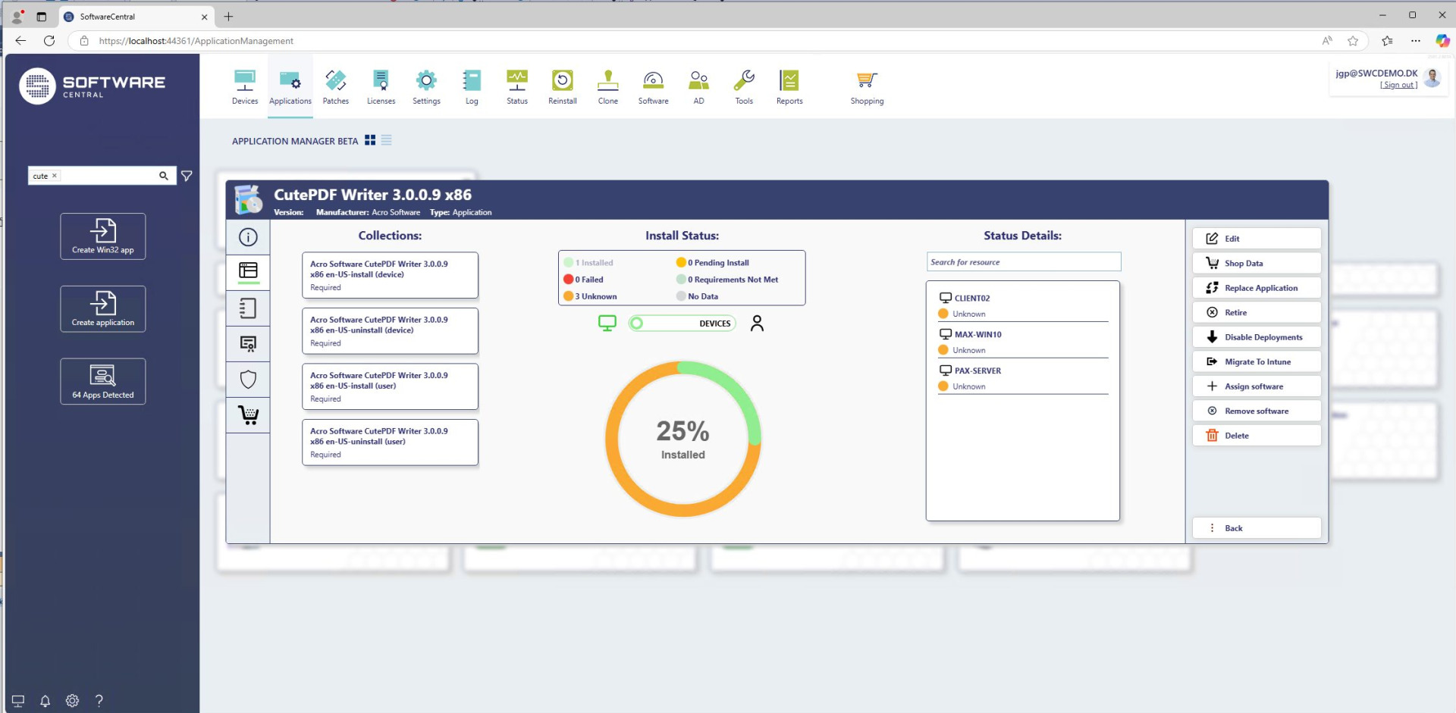Open the Licenses section

pyautogui.click(x=381, y=86)
